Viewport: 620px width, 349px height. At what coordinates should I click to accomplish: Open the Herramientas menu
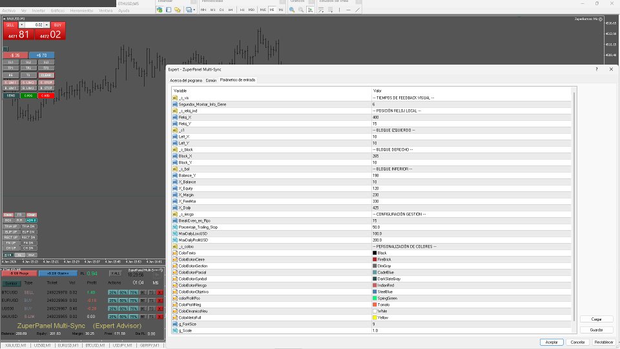(x=81, y=11)
